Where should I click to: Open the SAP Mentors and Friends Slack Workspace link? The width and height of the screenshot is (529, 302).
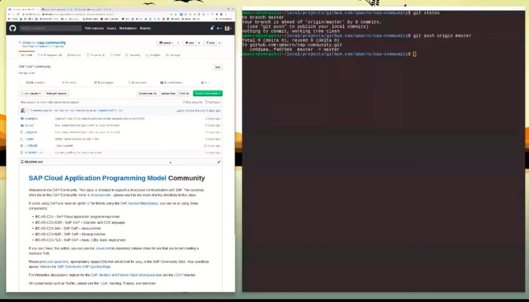coord(123,275)
